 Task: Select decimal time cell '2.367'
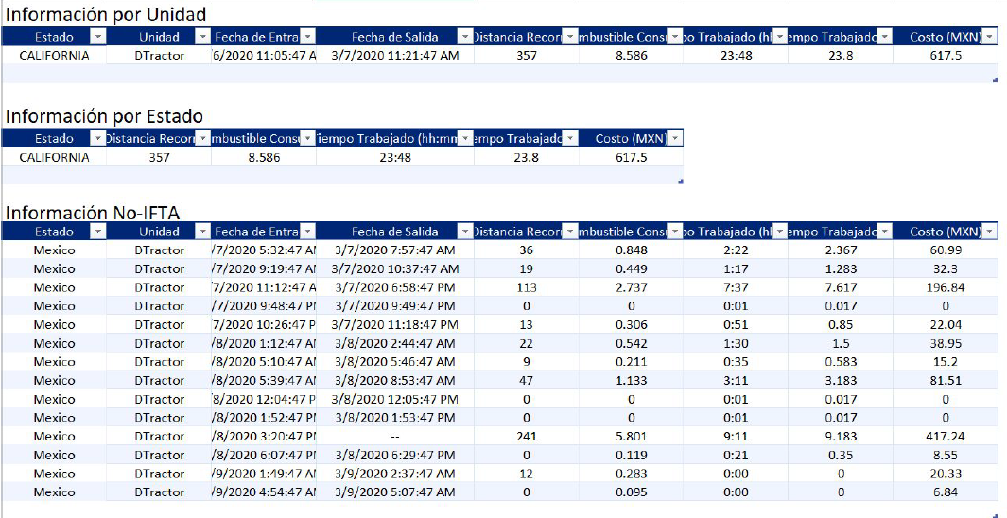(841, 250)
